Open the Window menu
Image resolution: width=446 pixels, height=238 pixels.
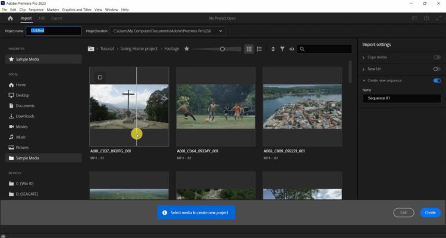pyautogui.click(x=112, y=10)
